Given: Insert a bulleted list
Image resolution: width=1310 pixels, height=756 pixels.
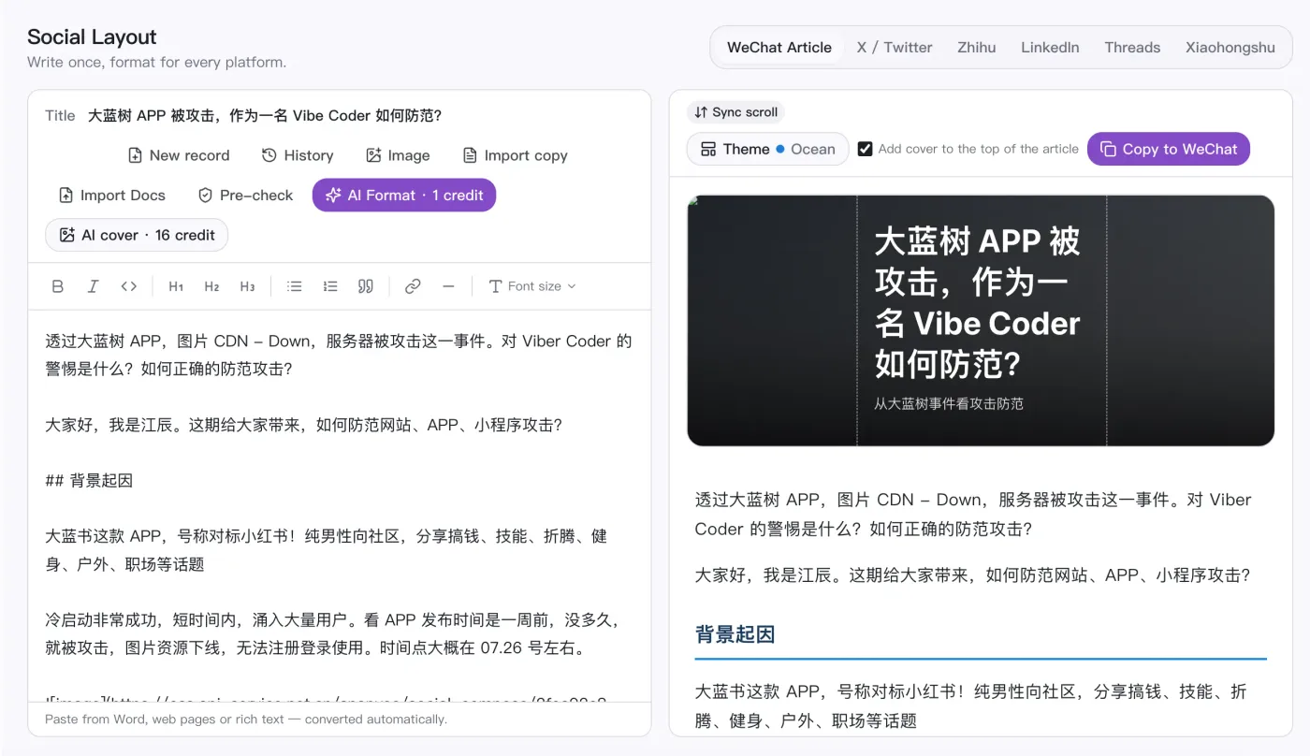Looking at the screenshot, I should click(x=294, y=286).
